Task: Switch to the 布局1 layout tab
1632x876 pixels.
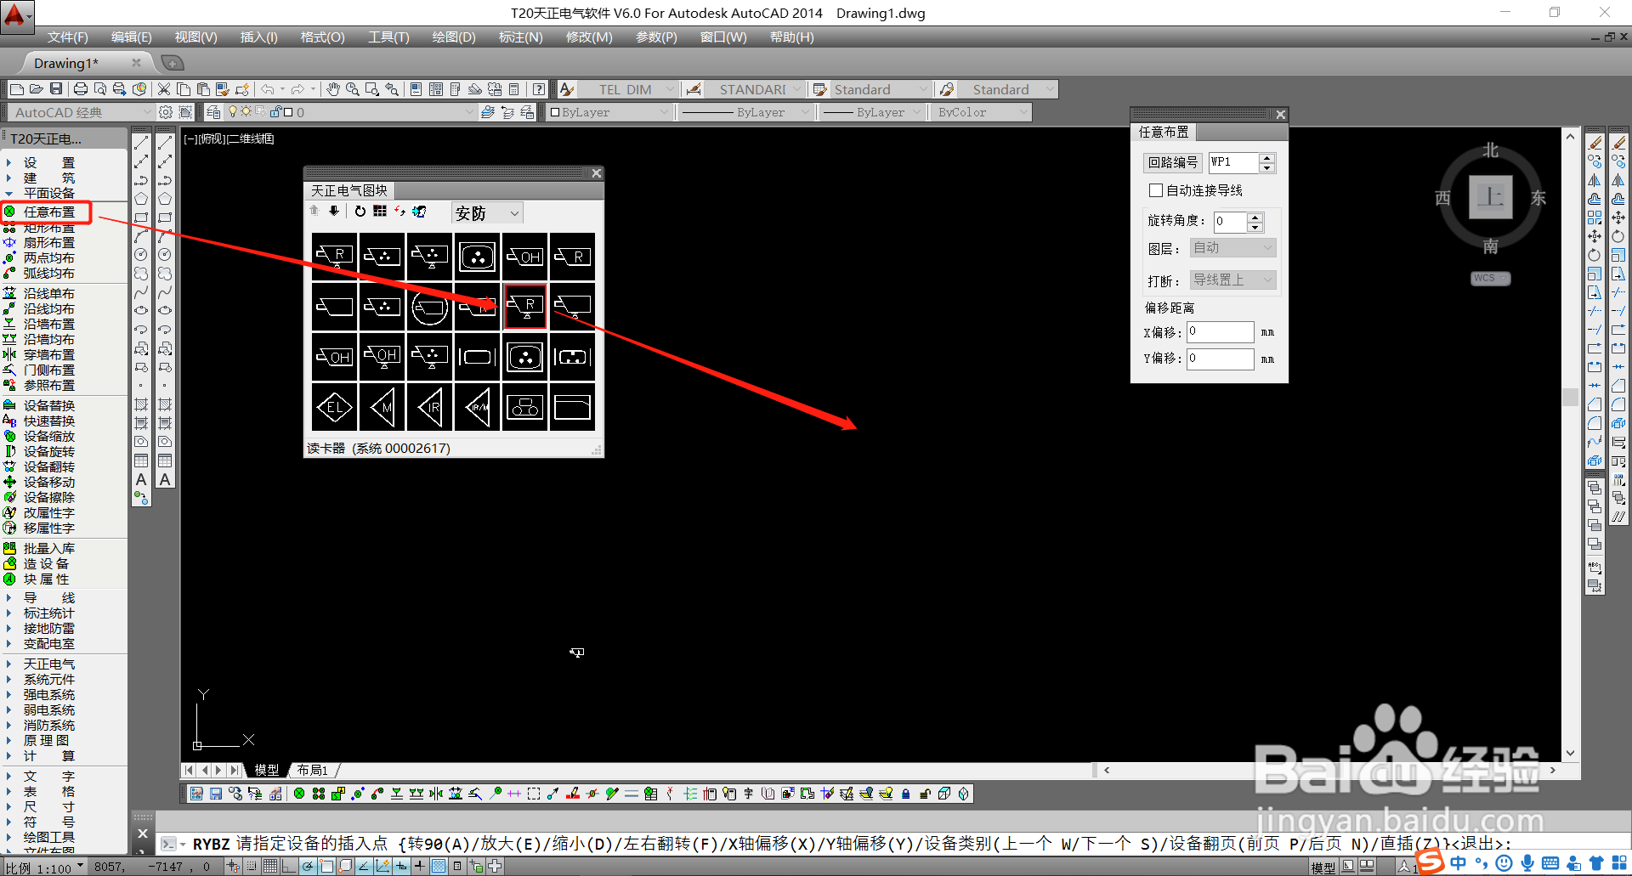Action: pyautogui.click(x=312, y=770)
